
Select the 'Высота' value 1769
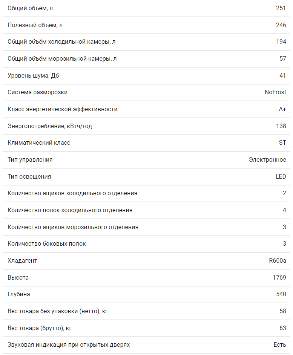point(279,277)
